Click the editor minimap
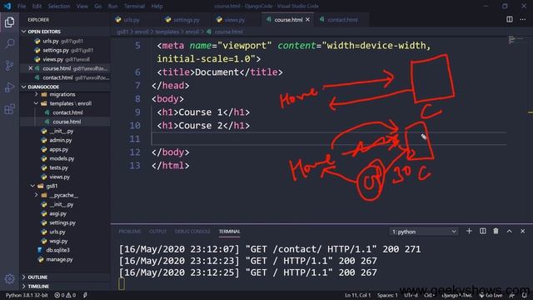 (x=516, y=40)
